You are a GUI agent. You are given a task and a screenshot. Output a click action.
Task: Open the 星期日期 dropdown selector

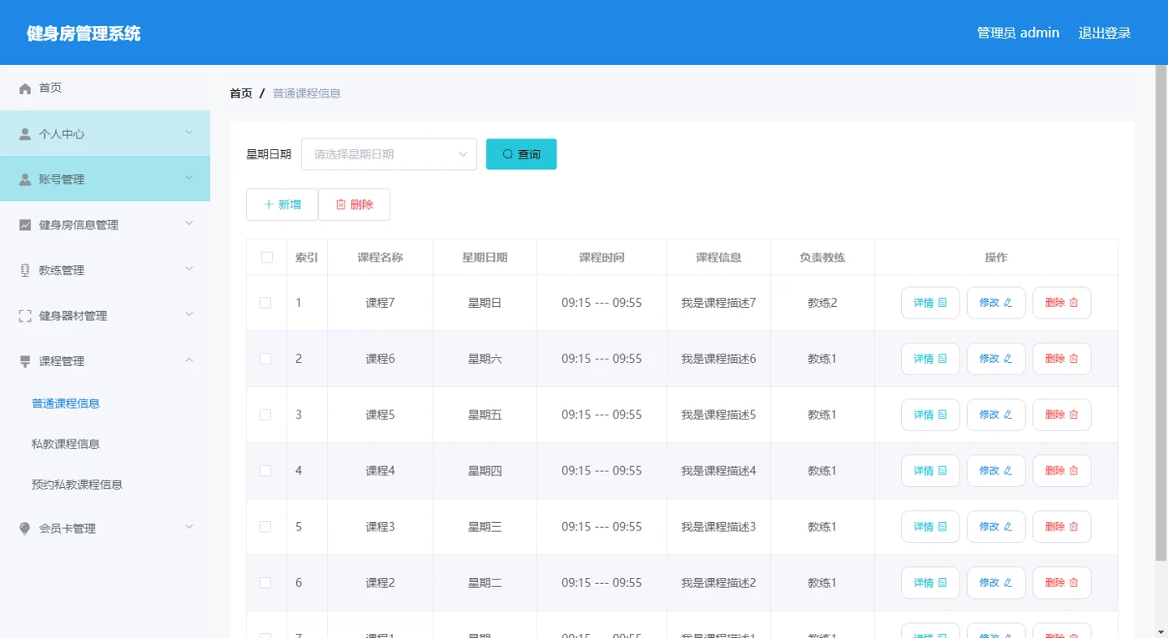click(x=389, y=154)
